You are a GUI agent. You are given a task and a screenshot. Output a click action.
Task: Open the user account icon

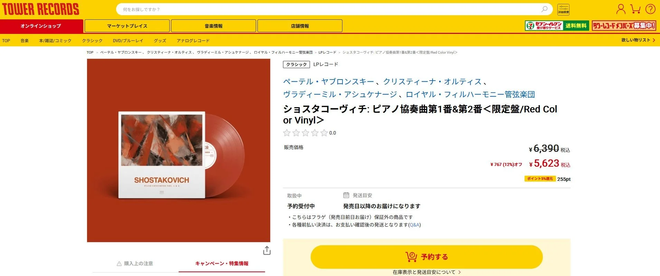click(x=621, y=9)
